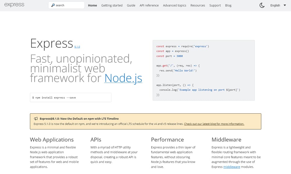291x174 pixels.
Task: Open the Express Blog
Action: (228, 5)
